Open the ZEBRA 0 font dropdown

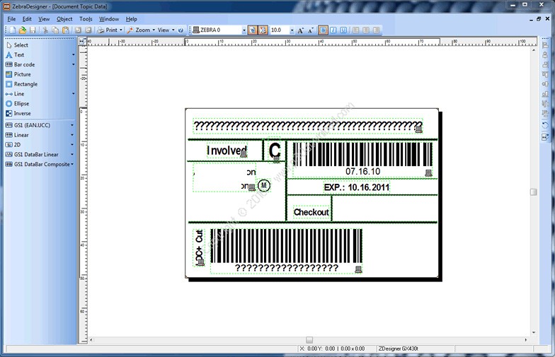pyautogui.click(x=244, y=30)
